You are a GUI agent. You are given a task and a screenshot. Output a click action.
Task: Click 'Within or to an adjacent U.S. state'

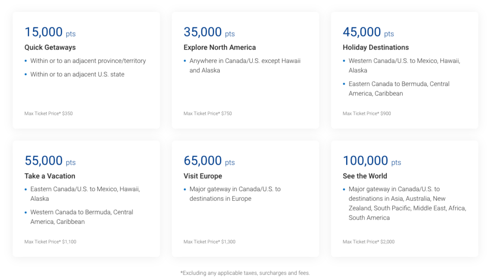coord(77,74)
